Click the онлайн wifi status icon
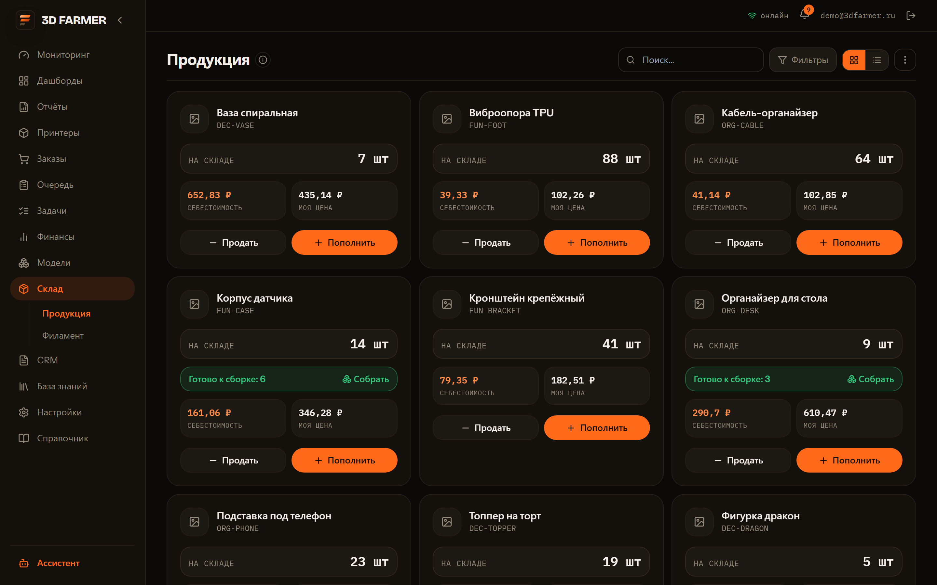 pos(752,16)
